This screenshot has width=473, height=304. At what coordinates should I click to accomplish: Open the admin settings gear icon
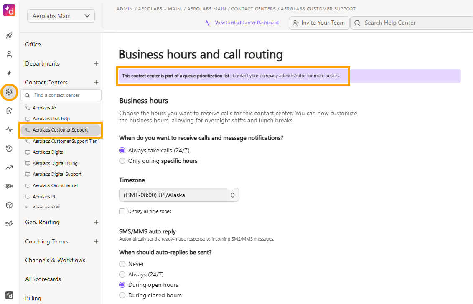point(9,92)
